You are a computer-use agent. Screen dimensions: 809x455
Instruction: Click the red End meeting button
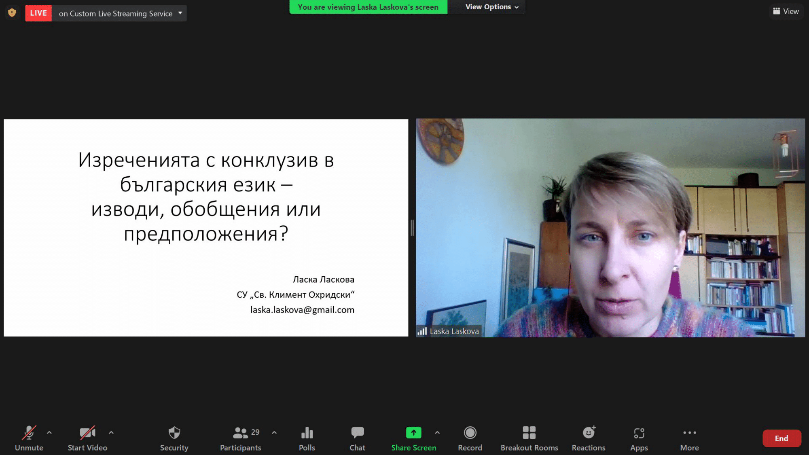point(781,438)
